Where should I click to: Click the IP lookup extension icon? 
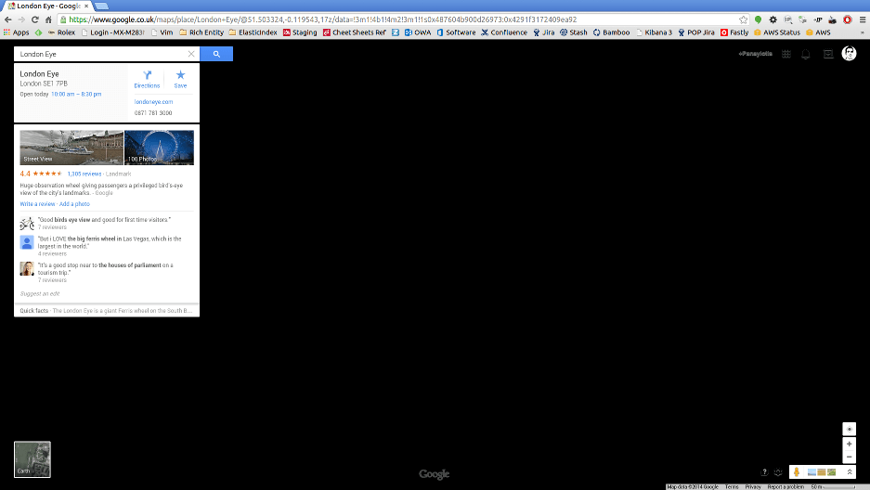coord(788,19)
